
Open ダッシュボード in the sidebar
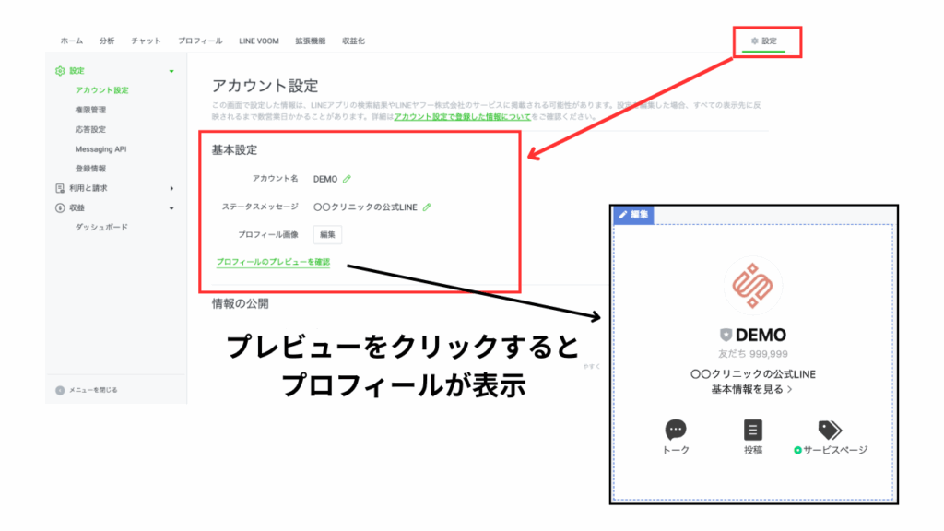(x=101, y=227)
